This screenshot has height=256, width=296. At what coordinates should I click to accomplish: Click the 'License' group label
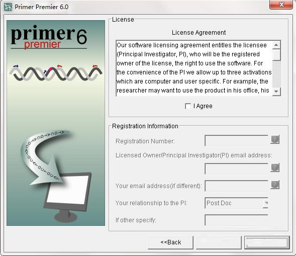tap(123, 20)
